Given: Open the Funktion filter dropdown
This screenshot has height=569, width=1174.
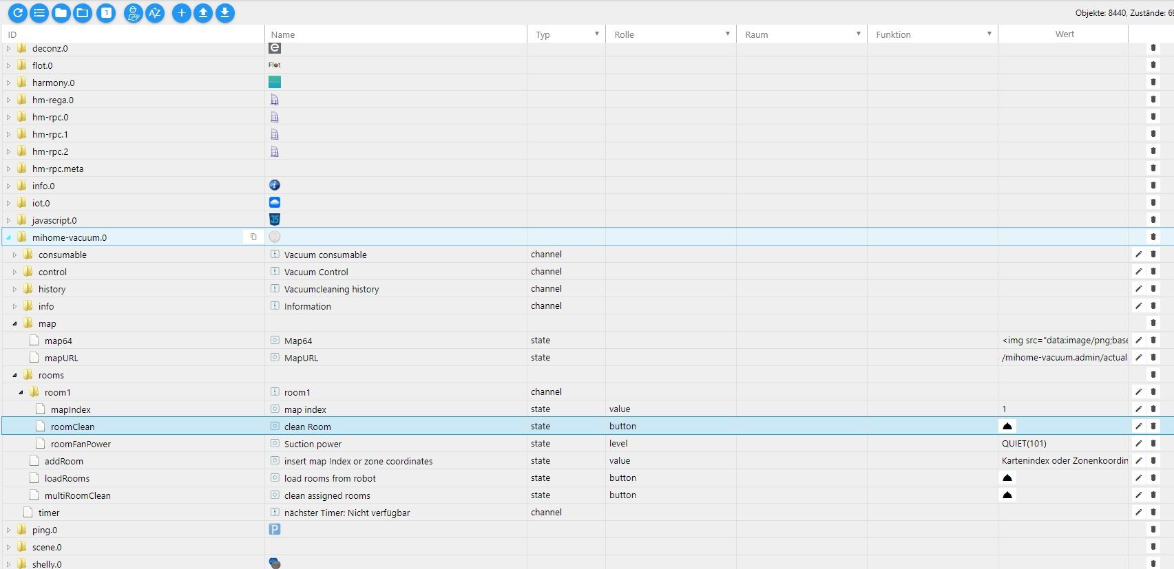Looking at the screenshot, I should [x=989, y=34].
